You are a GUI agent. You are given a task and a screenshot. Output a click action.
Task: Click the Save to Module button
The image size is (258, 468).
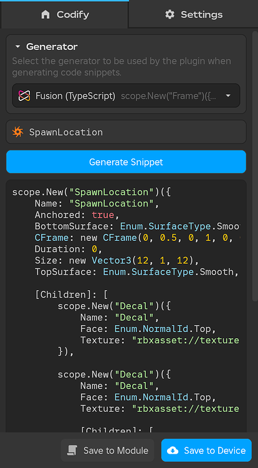pyautogui.click(x=108, y=450)
